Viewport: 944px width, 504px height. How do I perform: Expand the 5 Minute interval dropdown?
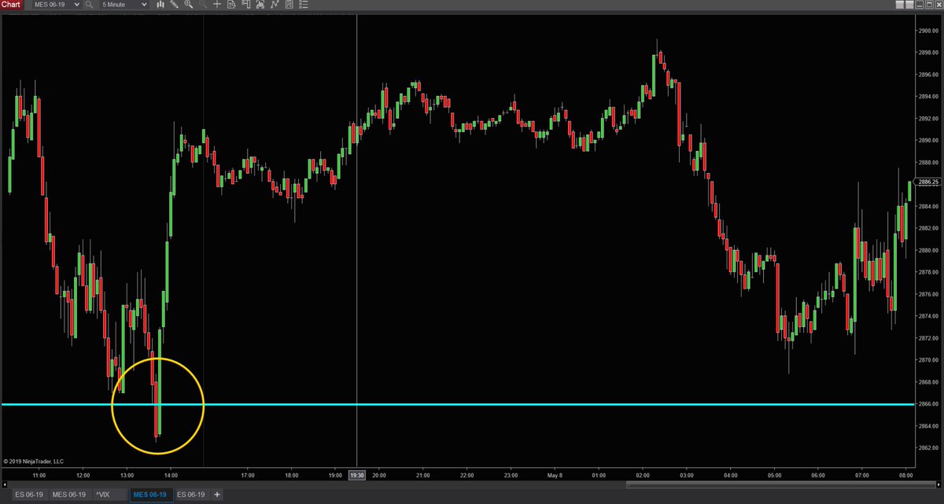[x=144, y=5]
